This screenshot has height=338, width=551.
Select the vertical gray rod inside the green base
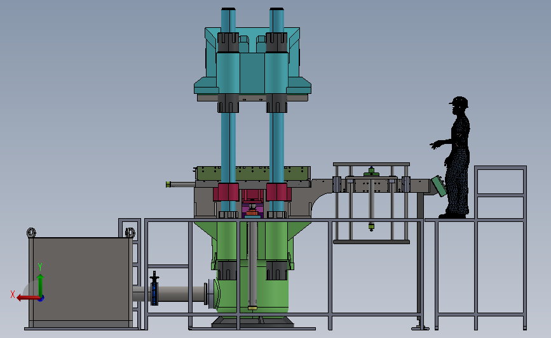(x=253, y=266)
